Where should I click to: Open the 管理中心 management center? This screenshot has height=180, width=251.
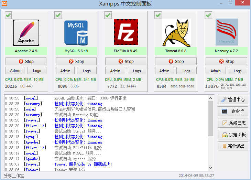pos(233,99)
